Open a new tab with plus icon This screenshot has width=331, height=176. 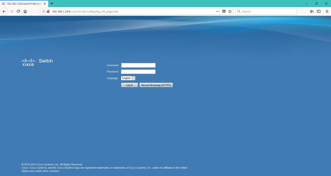pyautogui.click(x=52, y=4)
